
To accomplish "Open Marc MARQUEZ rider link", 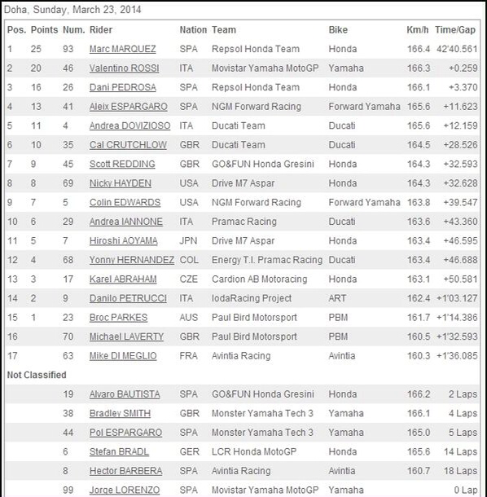I will (x=123, y=49).
